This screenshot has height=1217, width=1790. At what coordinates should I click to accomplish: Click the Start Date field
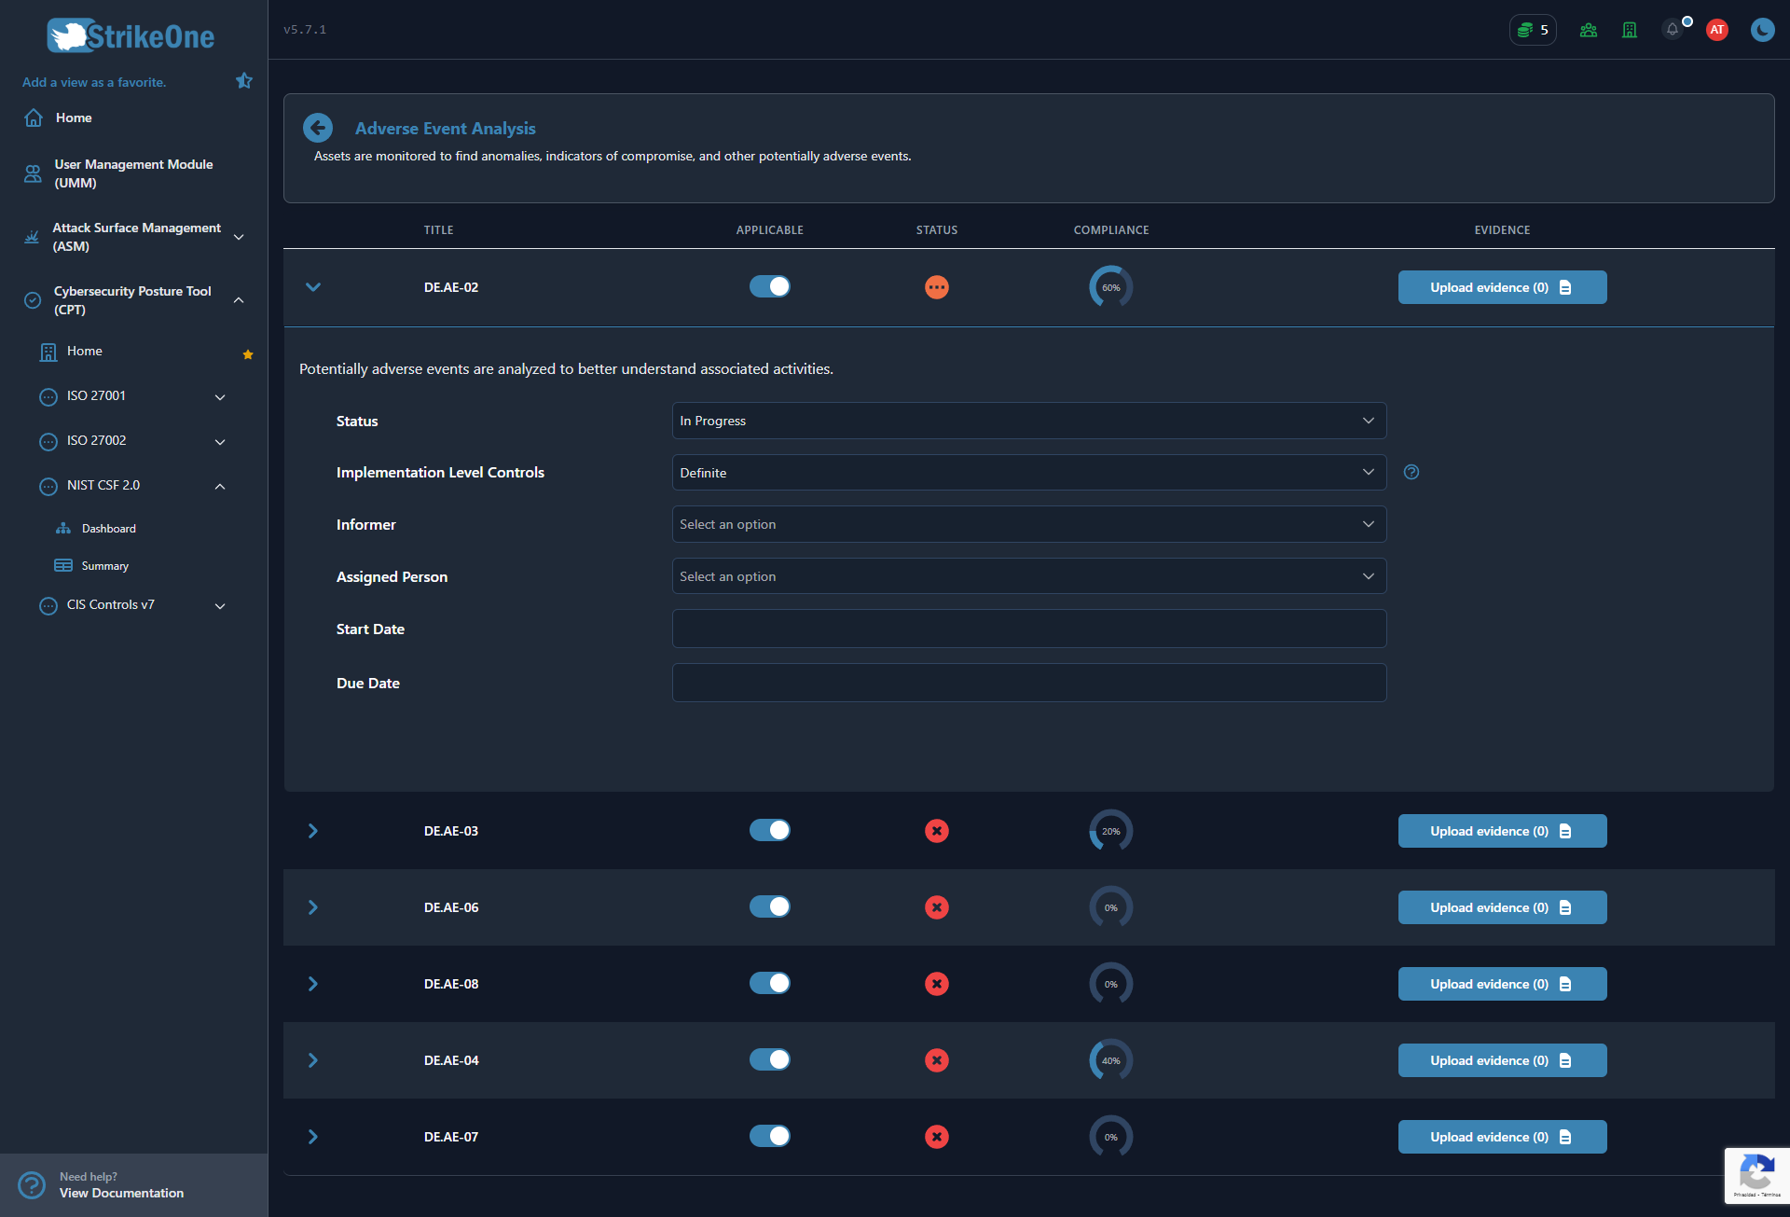(1029, 629)
